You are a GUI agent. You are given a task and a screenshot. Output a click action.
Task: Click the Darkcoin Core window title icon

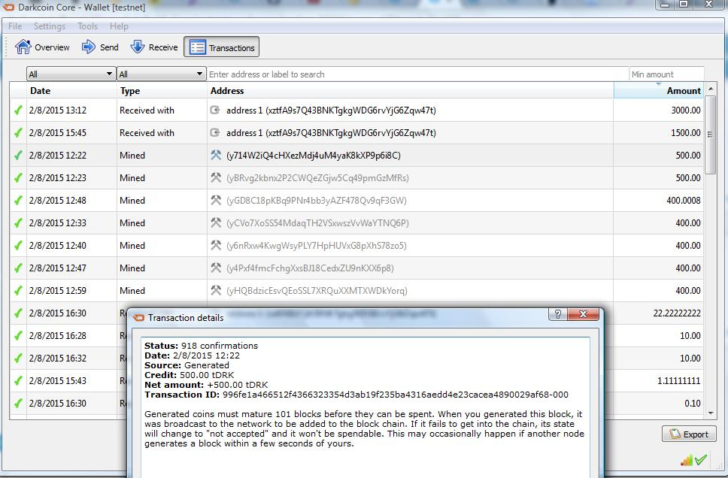click(8, 8)
